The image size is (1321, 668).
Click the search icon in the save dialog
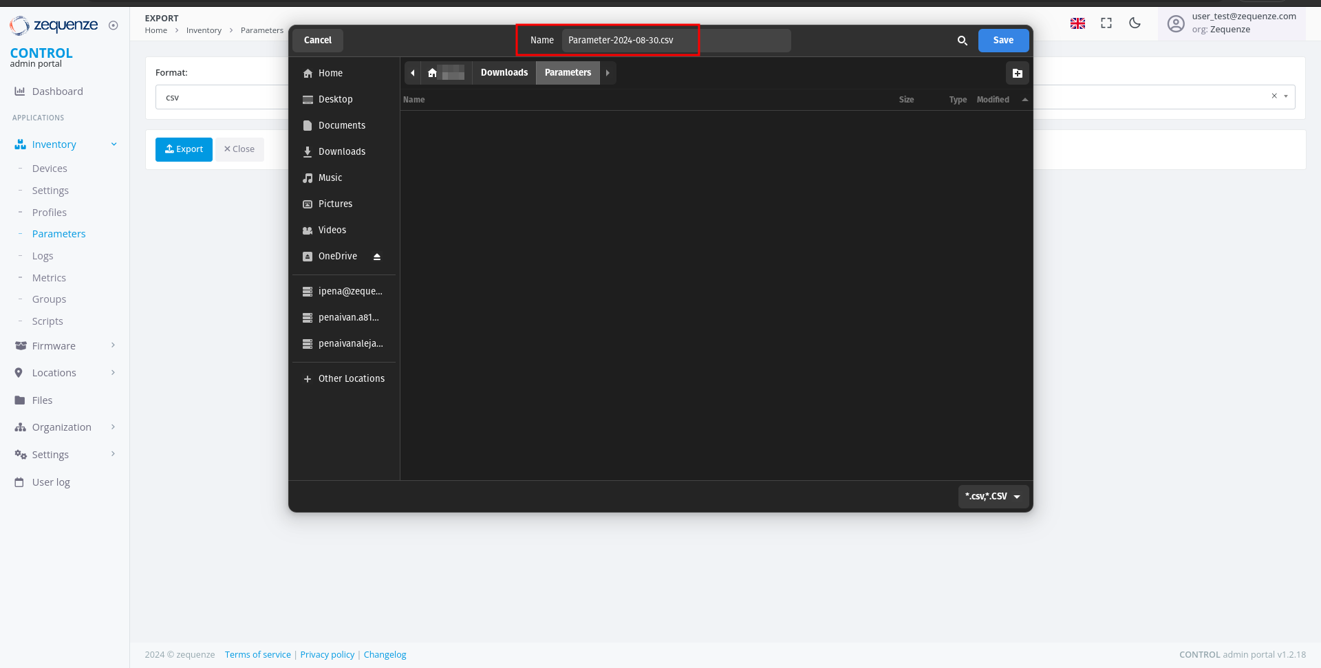pyautogui.click(x=962, y=41)
